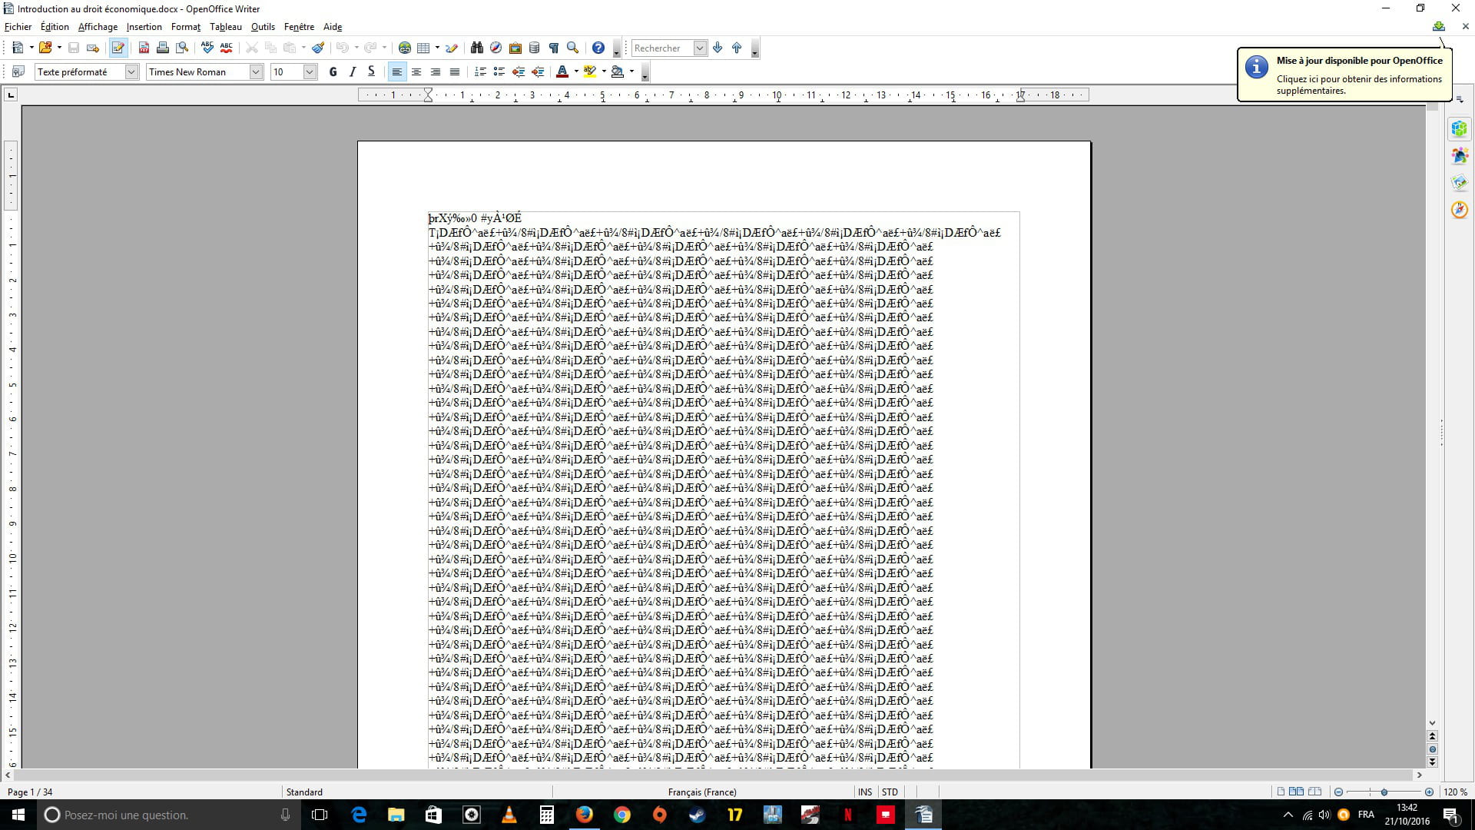
Task: Insert hyperlink via globe icon
Action: [x=405, y=48]
